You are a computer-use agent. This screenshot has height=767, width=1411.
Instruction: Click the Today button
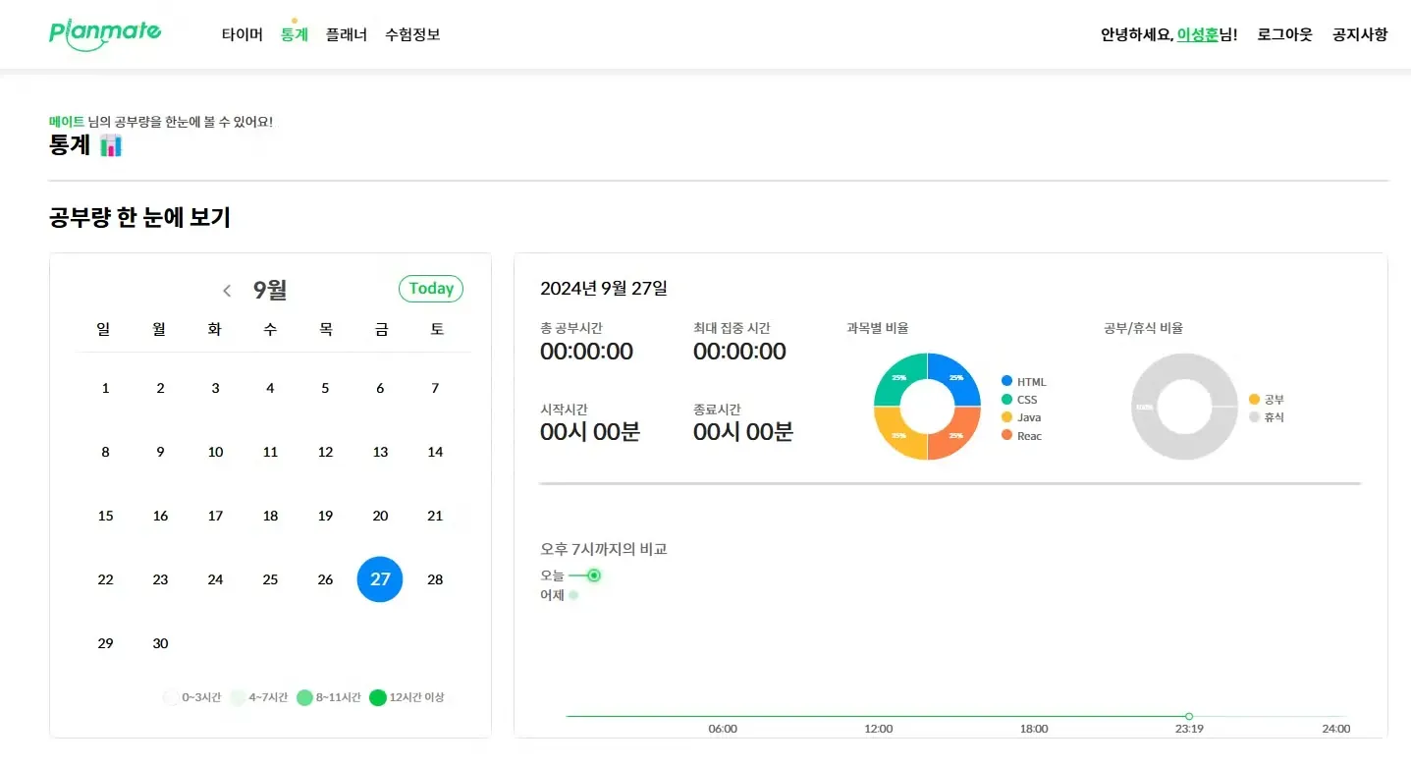(x=431, y=289)
